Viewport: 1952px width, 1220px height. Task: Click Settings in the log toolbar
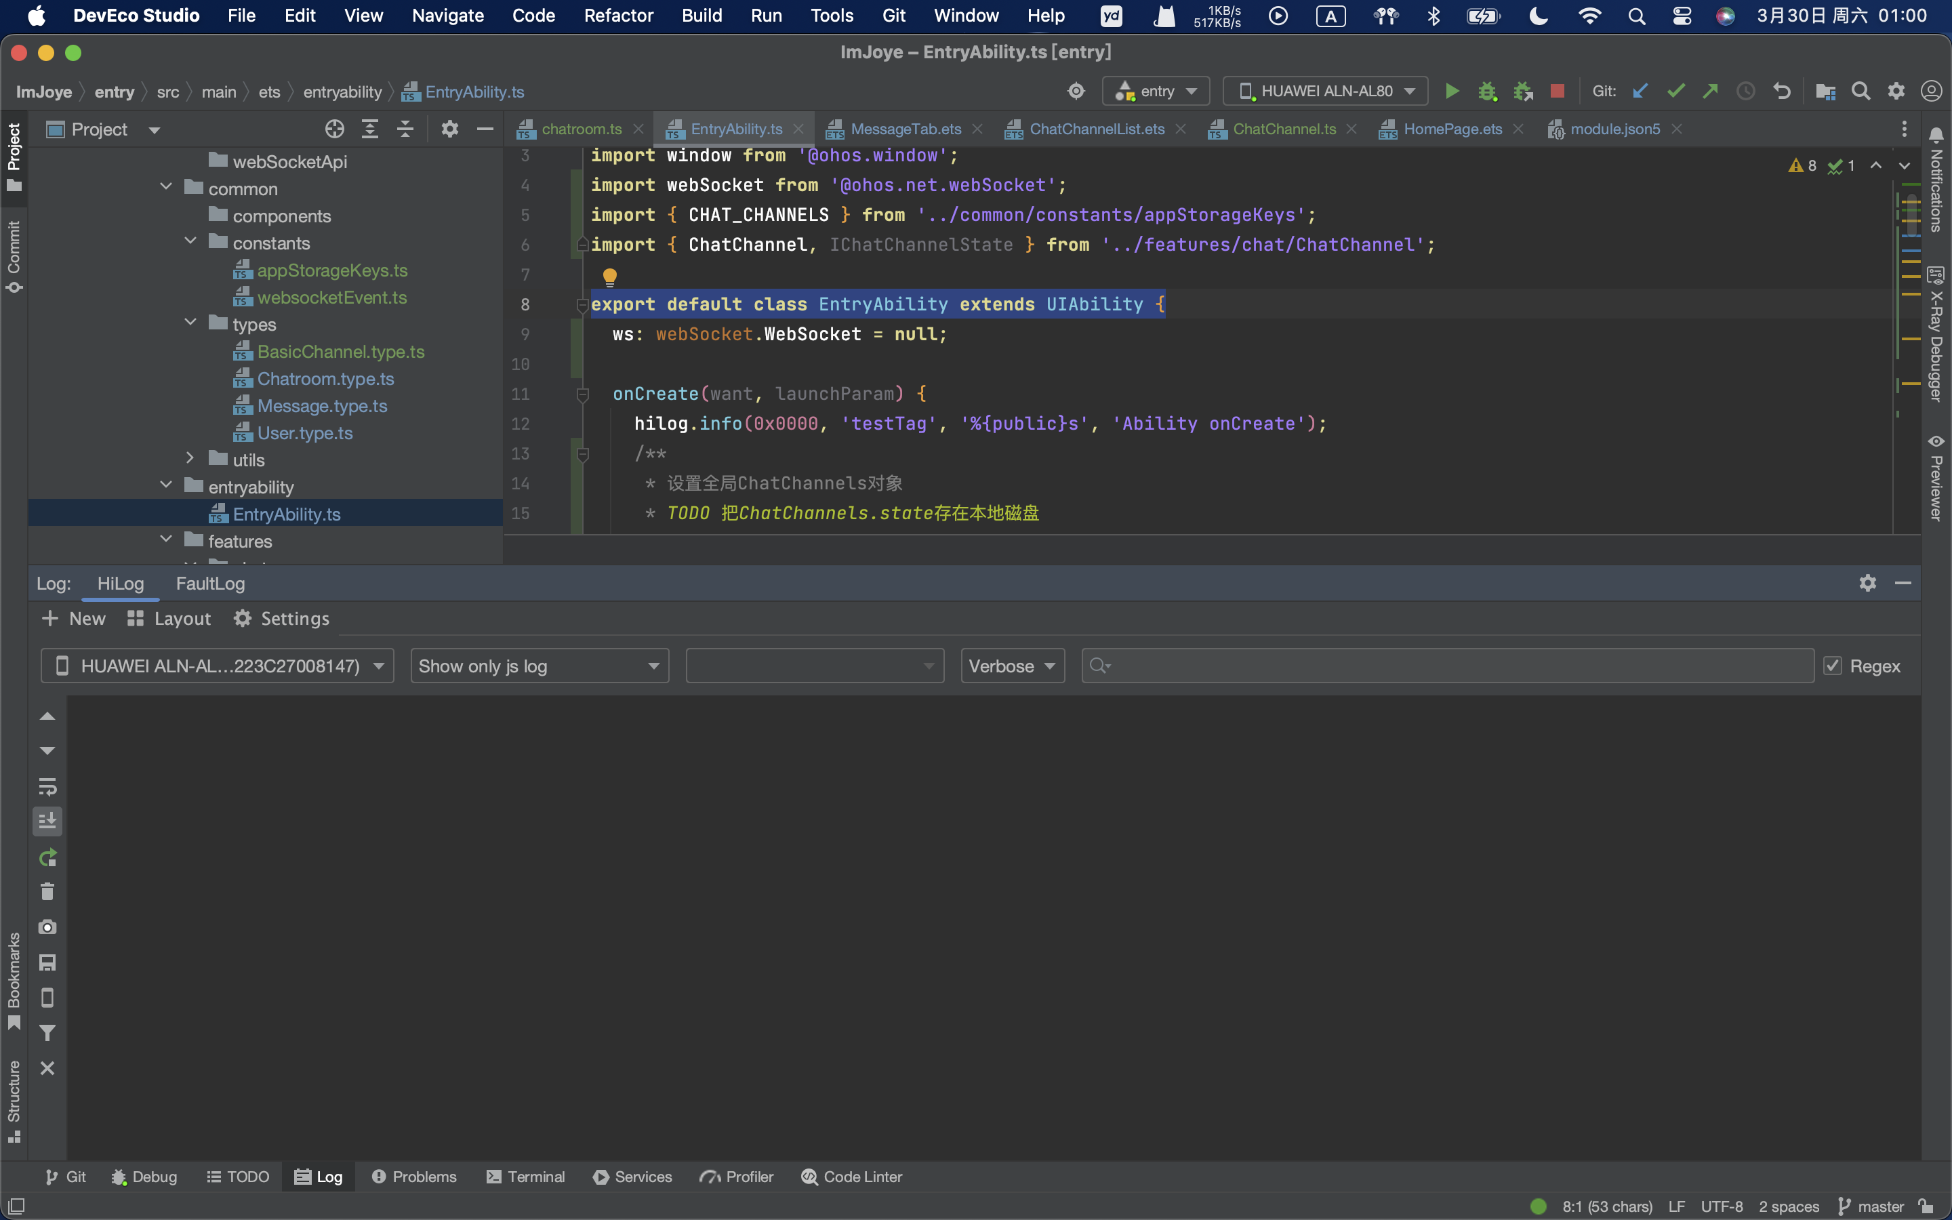[281, 618]
